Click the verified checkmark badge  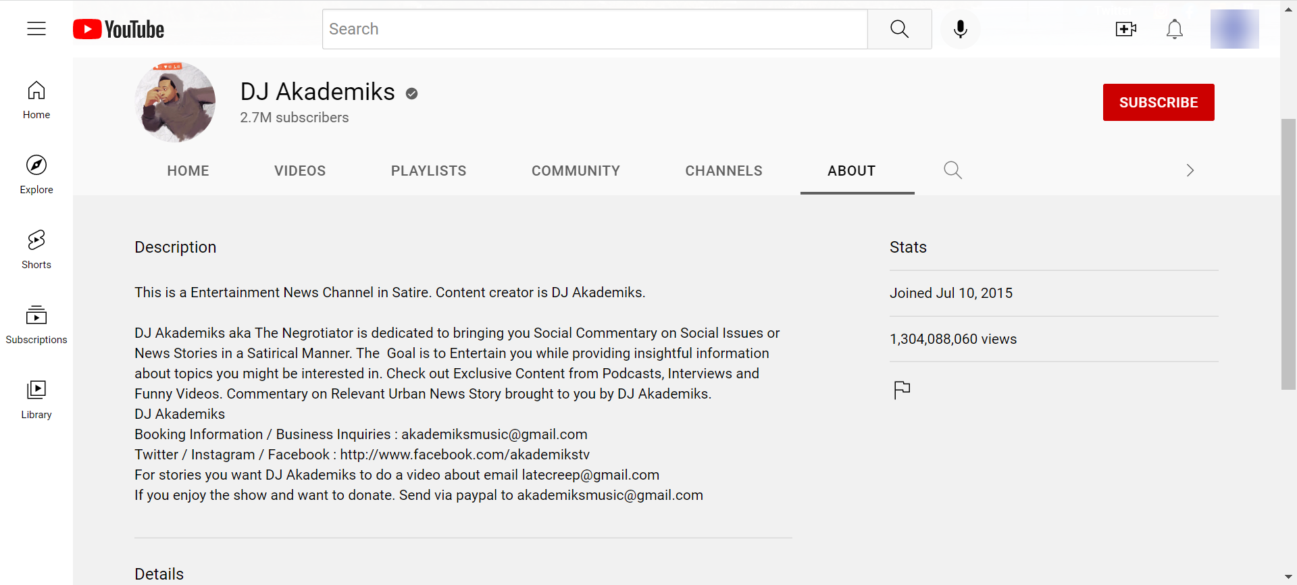pyautogui.click(x=411, y=94)
